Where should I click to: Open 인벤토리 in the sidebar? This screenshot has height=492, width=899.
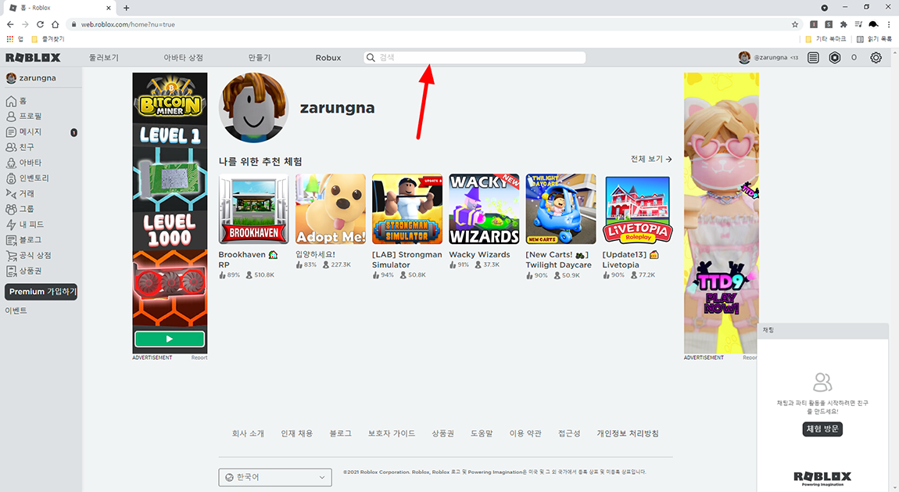coord(27,178)
